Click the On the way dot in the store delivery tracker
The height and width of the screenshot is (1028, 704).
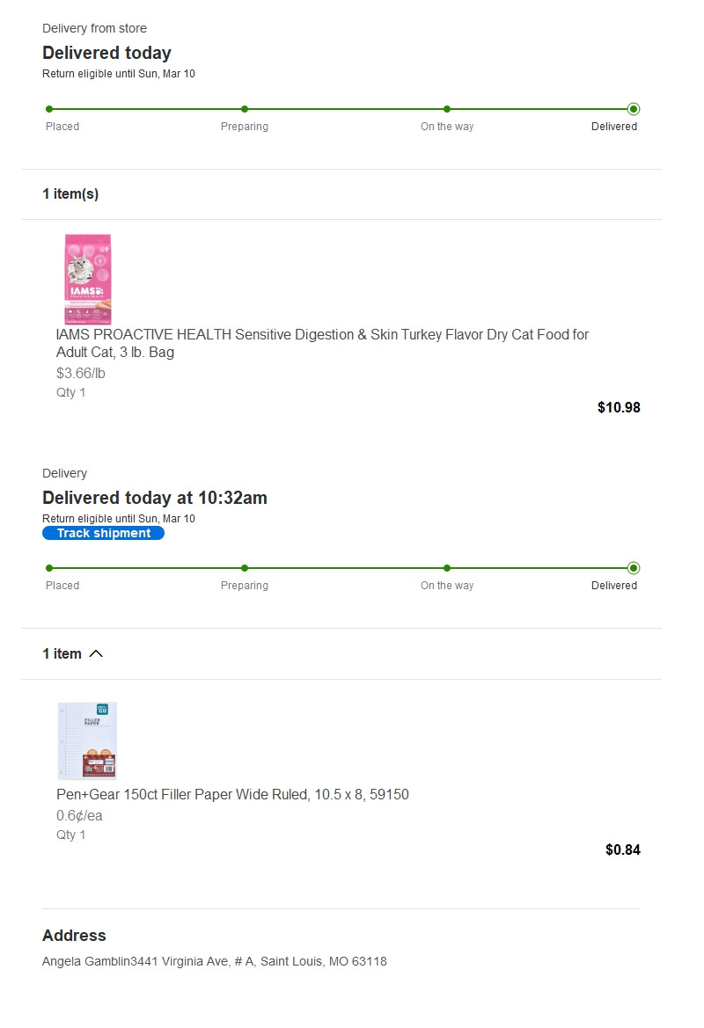447,109
